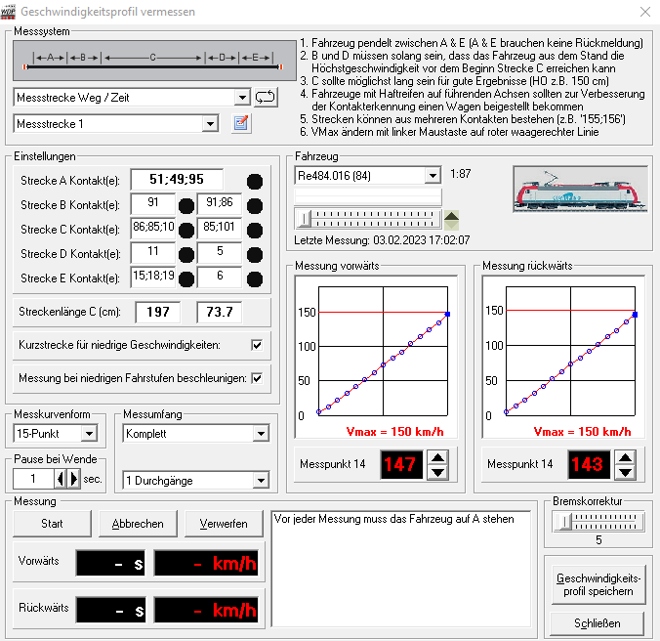Expand the Fahrzeug Re484.016 dropdown
660x641 pixels.
[433, 176]
